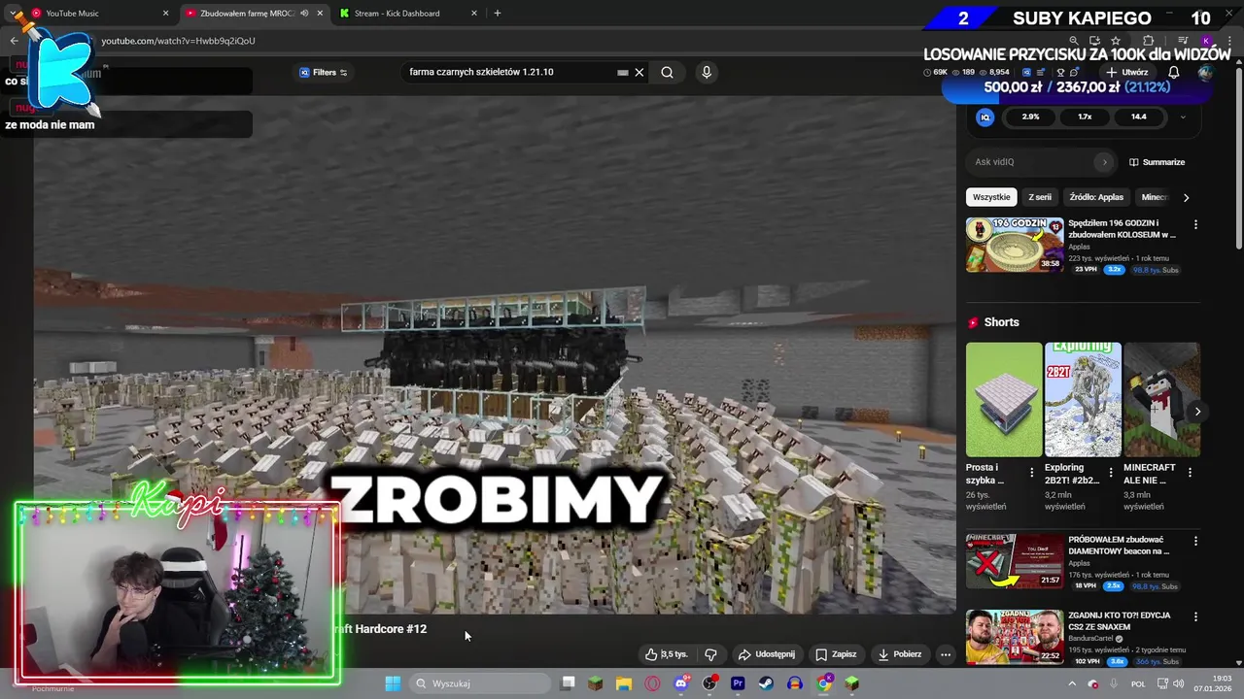Clear the search query with X

[639, 72]
